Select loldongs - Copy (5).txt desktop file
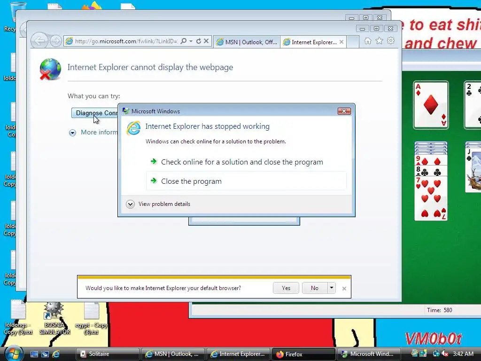Viewport: 481px width, 361px height. tap(18, 318)
